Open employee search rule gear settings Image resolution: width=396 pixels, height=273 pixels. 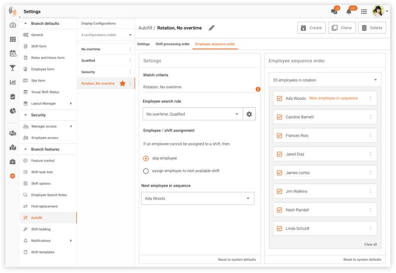(x=249, y=114)
